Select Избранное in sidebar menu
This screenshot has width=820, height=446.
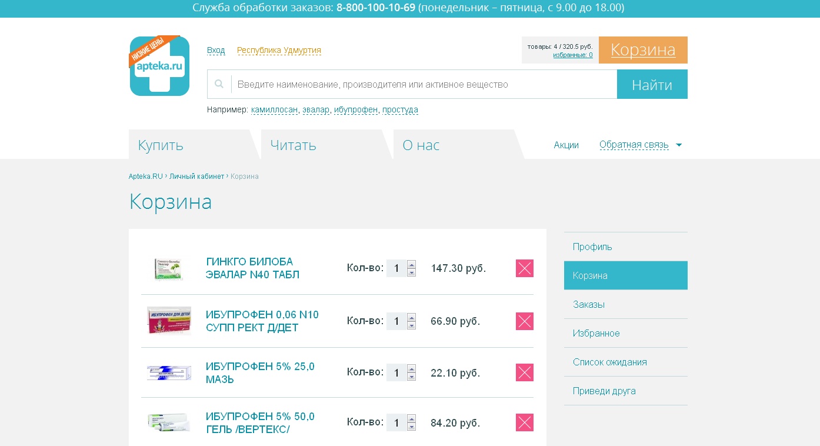point(626,333)
